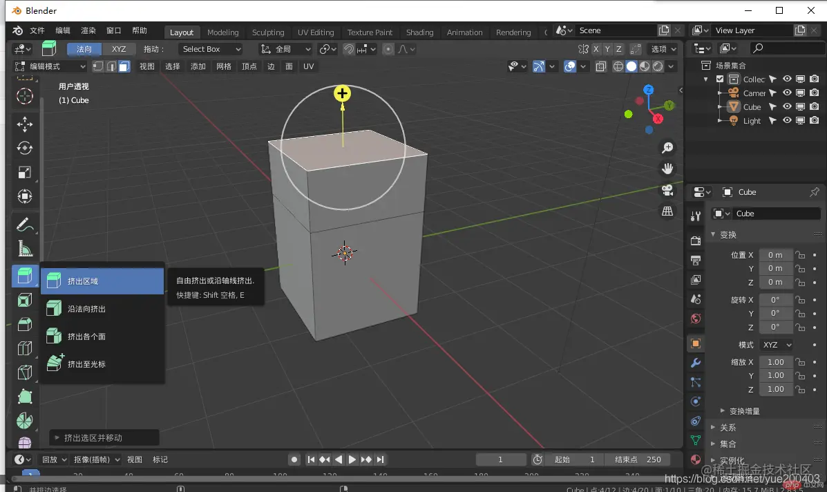Switch orthographic/perspective grid icon
Image resolution: width=827 pixels, height=492 pixels.
coord(667,211)
